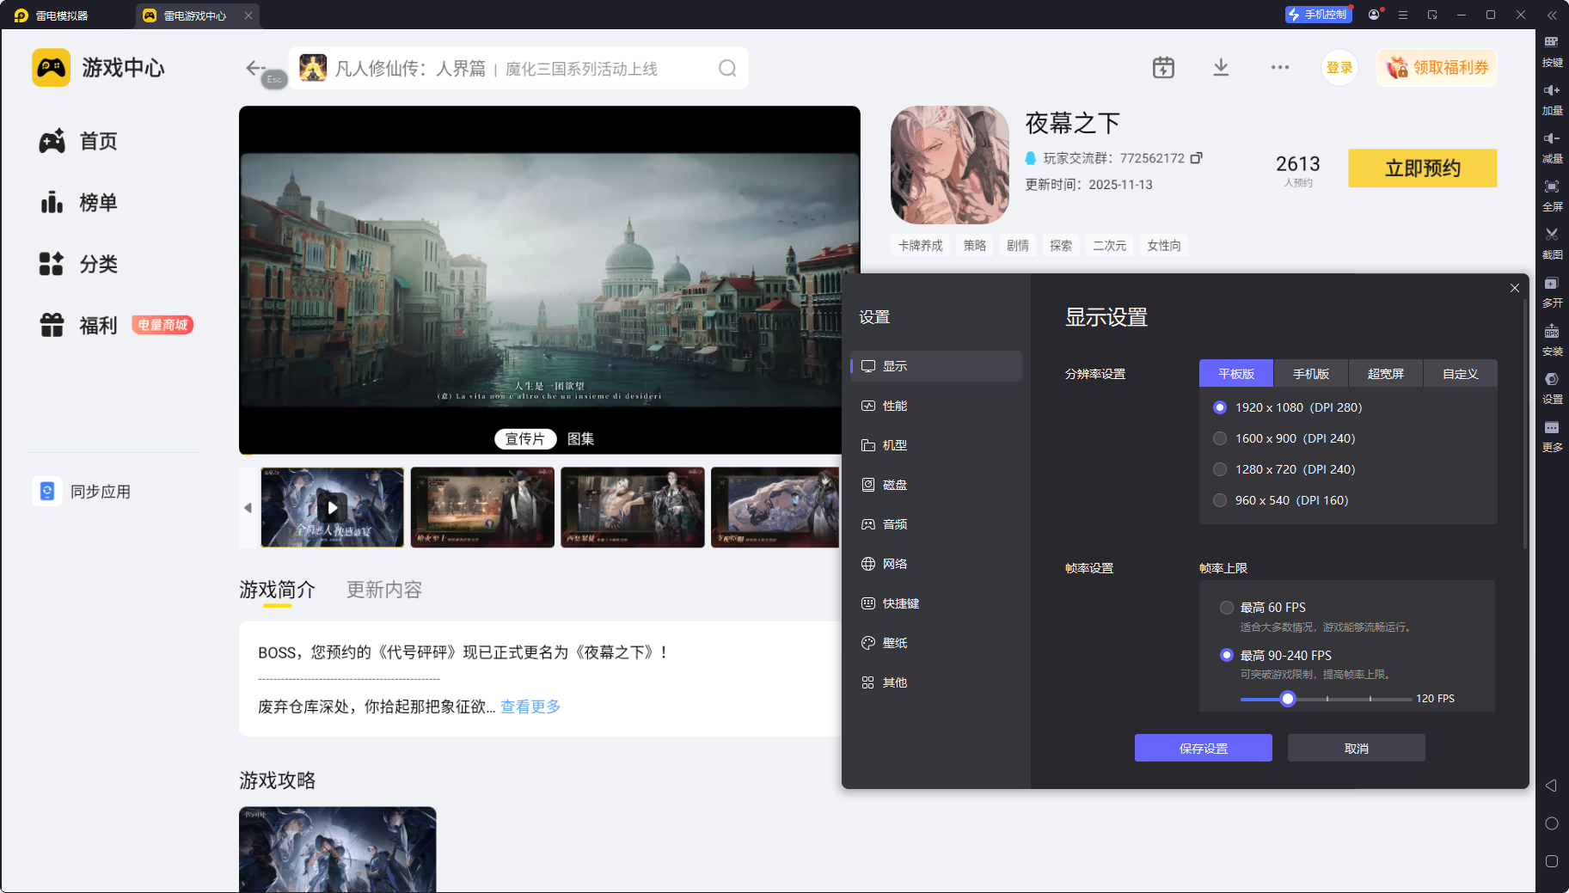Screen dimensions: 1569x893
Task: Click the 立即预约 button
Action: [x=1422, y=168]
